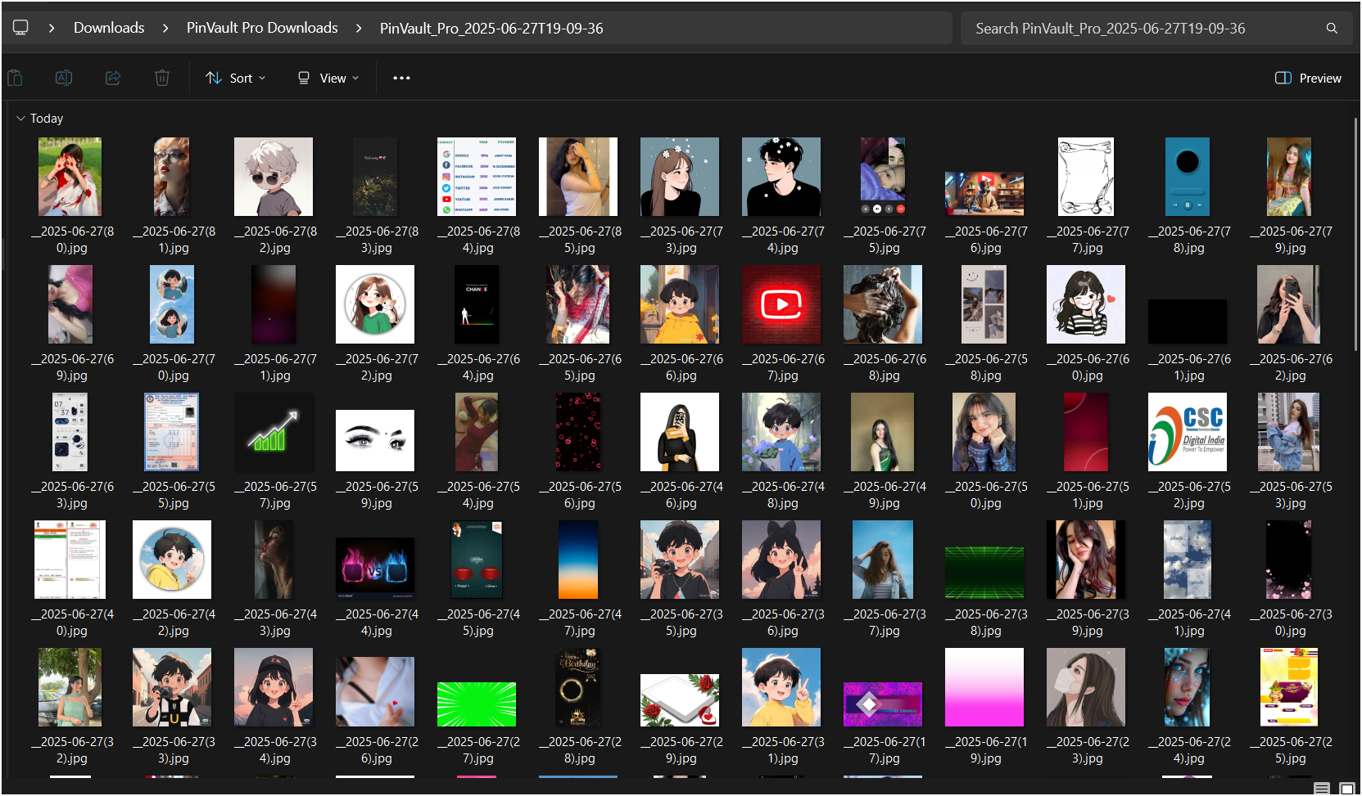Collapse the Today group
Viewport: 1362px width, 796px height.
20,119
